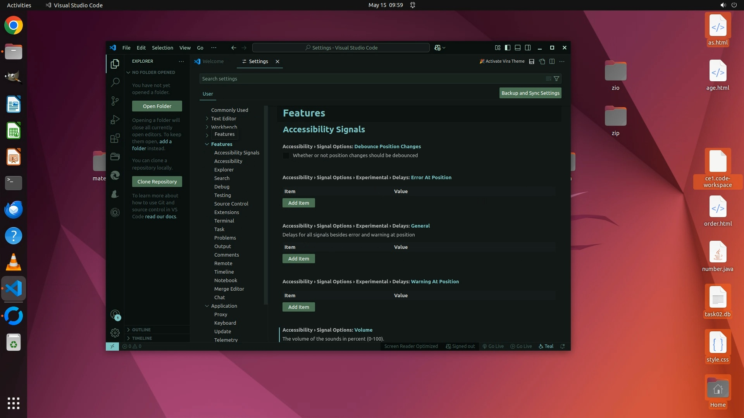The height and width of the screenshot is (418, 744).
Task: Switch to the Welcome tab
Action: click(x=213, y=62)
